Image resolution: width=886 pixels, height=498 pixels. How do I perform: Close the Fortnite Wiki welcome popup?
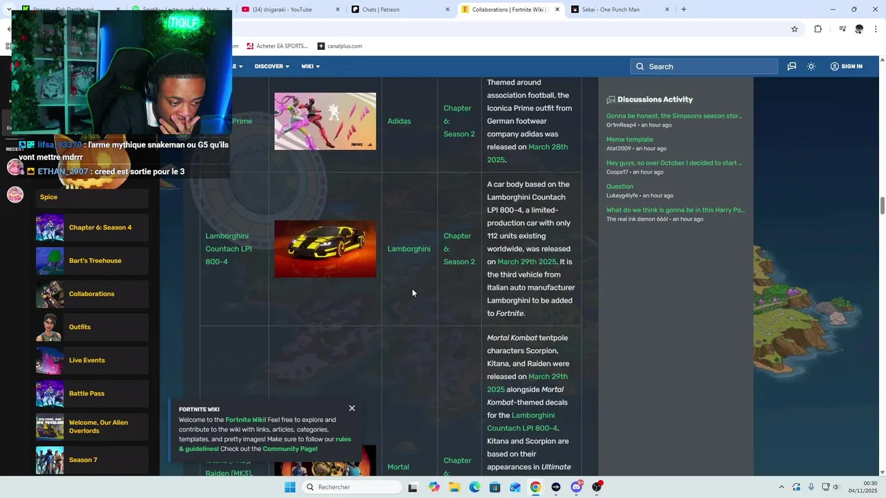pyautogui.click(x=352, y=408)
